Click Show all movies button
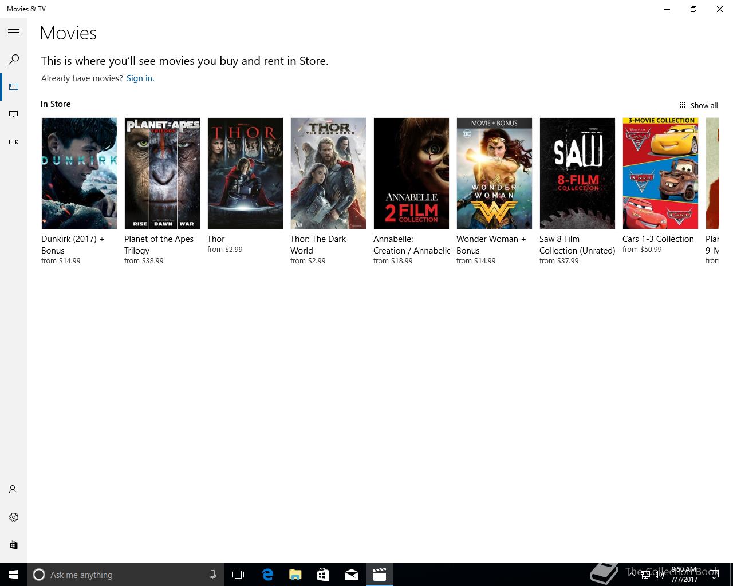 click(698, 105)
